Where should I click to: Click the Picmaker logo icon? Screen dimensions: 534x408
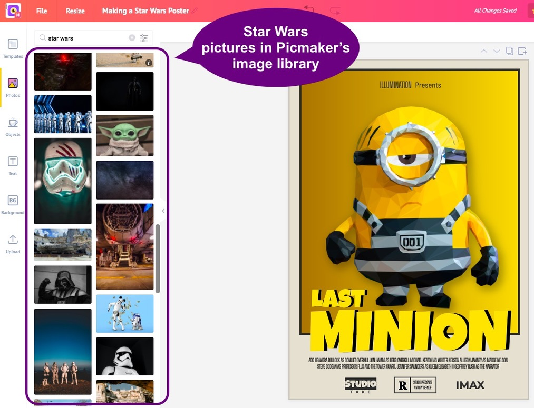coord(13,11)
